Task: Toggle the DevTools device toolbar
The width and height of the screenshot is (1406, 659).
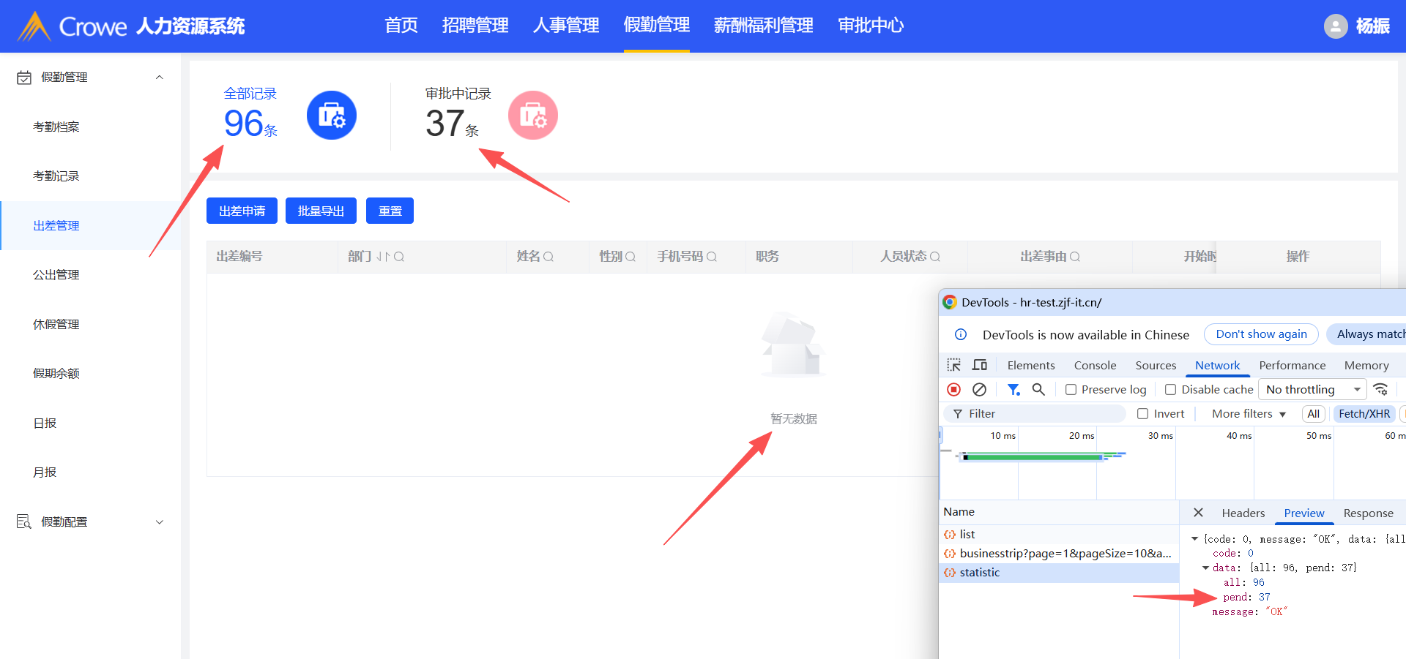Action: (x=980, y=365)
